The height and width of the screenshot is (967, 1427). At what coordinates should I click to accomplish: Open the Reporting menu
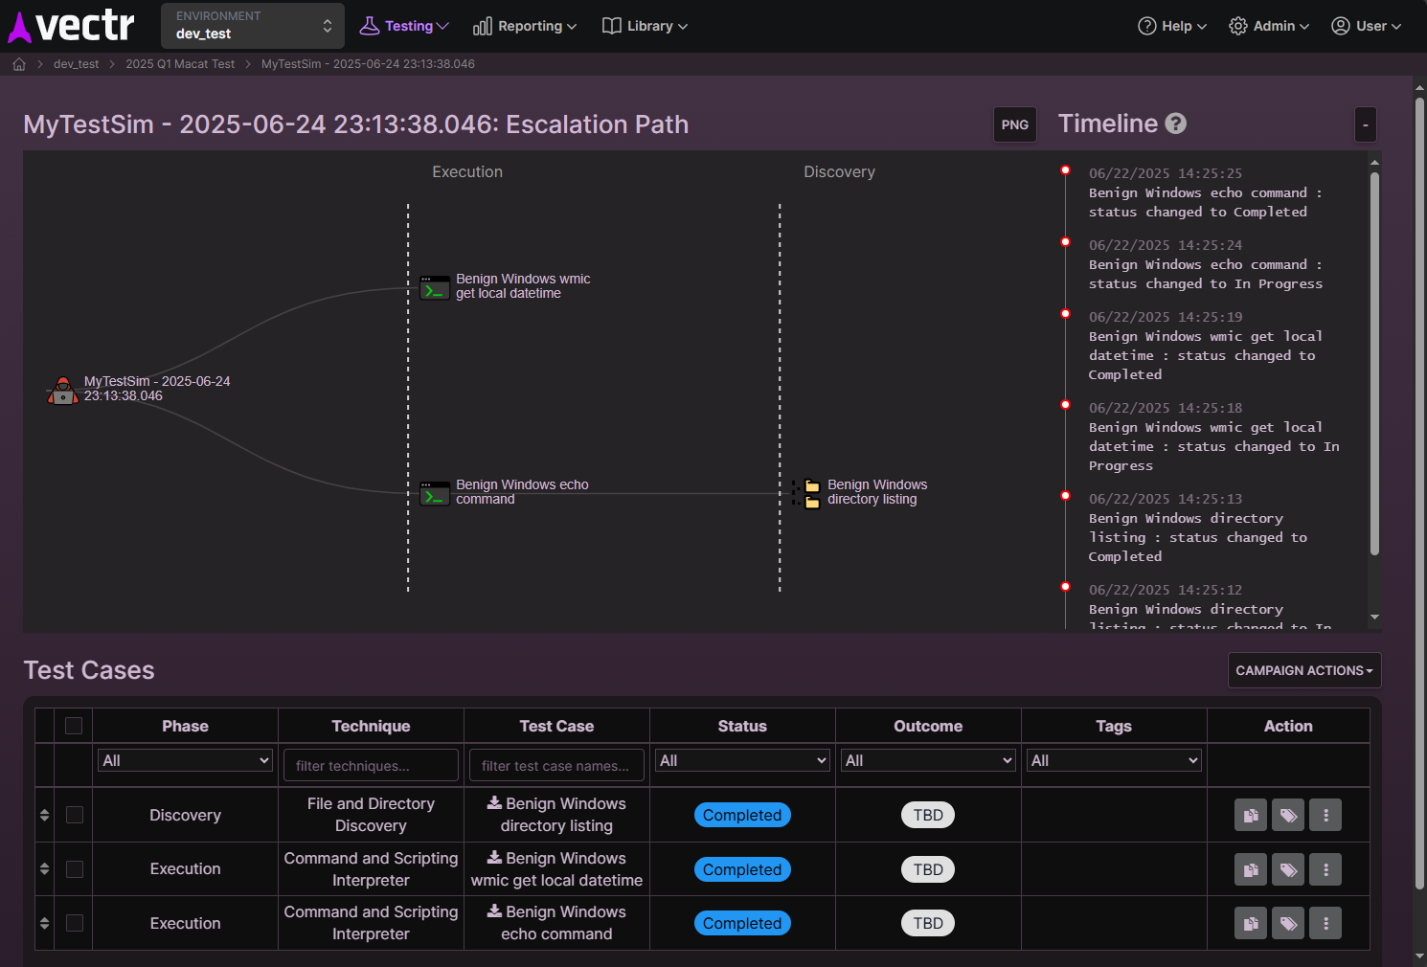[x=525, y=26]
